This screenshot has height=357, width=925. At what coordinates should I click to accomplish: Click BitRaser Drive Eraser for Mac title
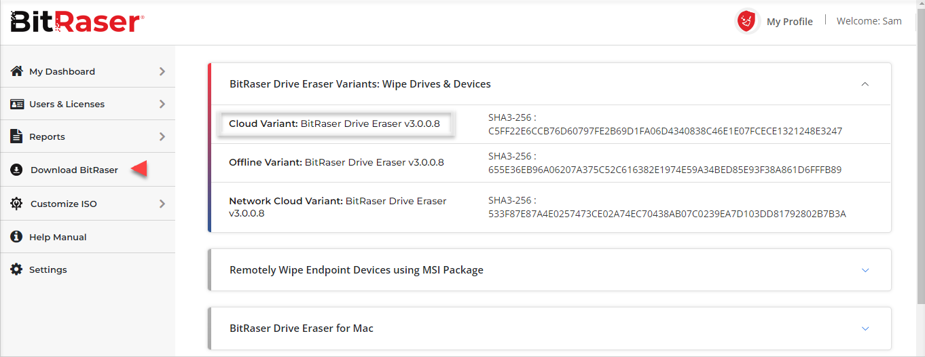click(x=302, y=328)
